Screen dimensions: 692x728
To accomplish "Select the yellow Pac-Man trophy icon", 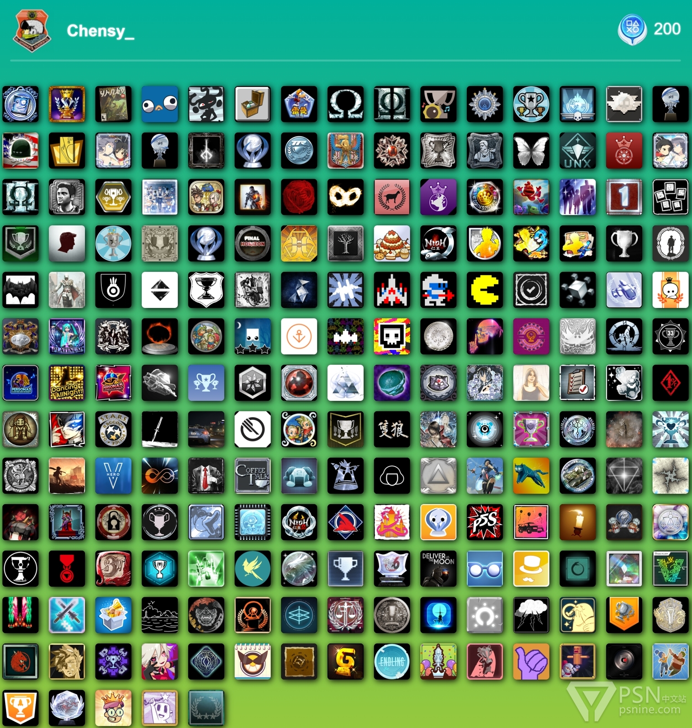I will pyautogui.click(x=485, y=290).
